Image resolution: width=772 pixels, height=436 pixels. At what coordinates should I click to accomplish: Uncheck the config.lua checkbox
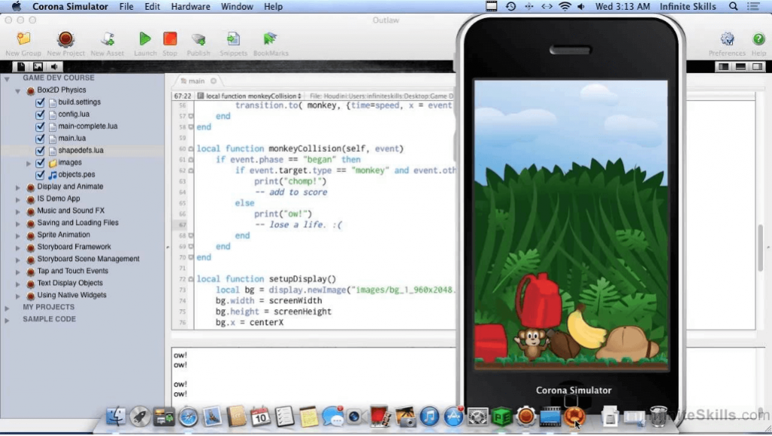(41, 115)
